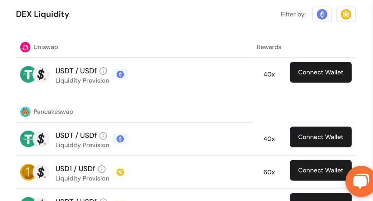Select the Uniswap section label
The image size is (373, 201).
click(x=46, y=47)
